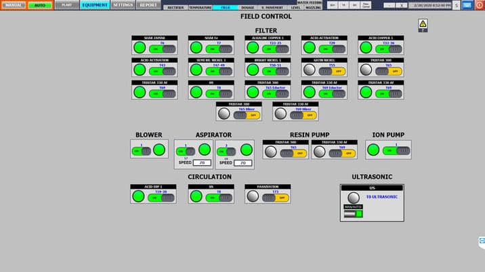This screenshot has width=485, height=272.
Task: Select the FIELD tab
Action: point(225,7)
